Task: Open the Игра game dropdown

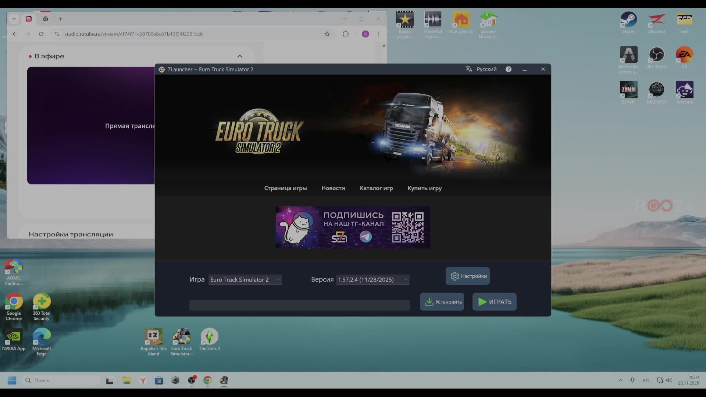Action: click(x=245, y=280)
